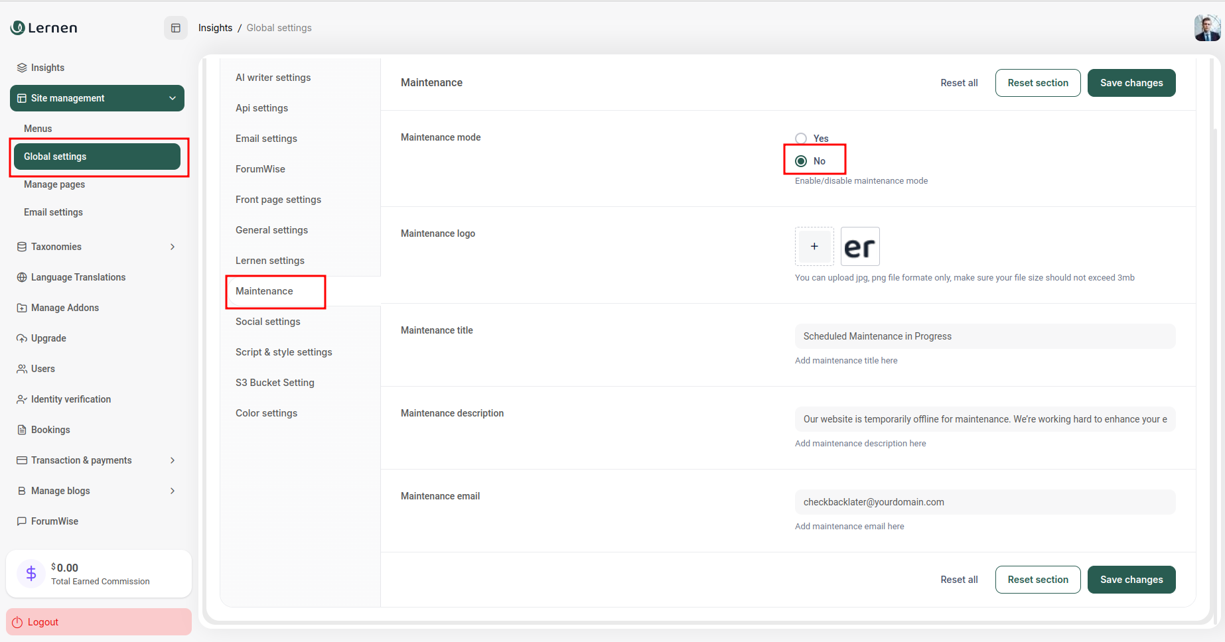Click the Save changes button

1131,82
